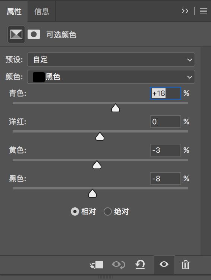View previous state eye-arrow icon
Viewport: 211px width, 280px height.
coord(119,265)
